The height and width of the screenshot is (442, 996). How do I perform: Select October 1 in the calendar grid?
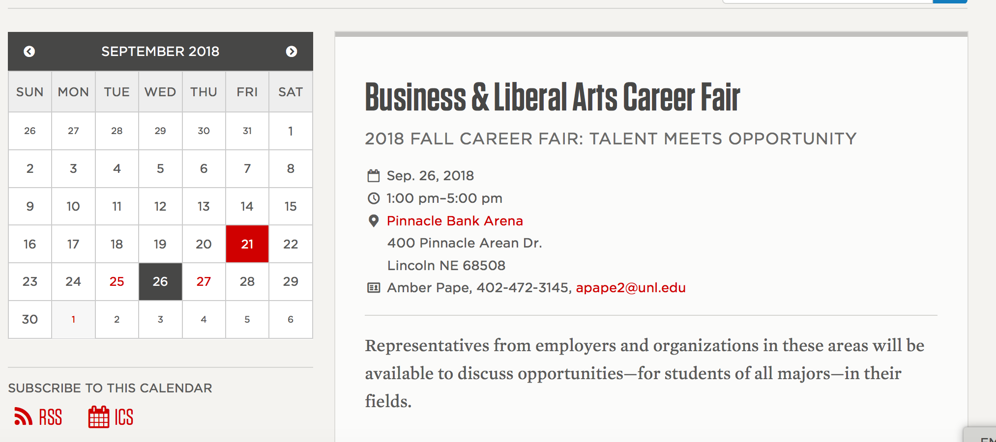(x=73, y=319)
